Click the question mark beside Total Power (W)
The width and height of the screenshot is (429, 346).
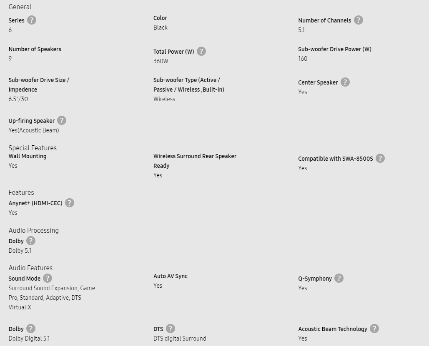[x=201, y=51]
